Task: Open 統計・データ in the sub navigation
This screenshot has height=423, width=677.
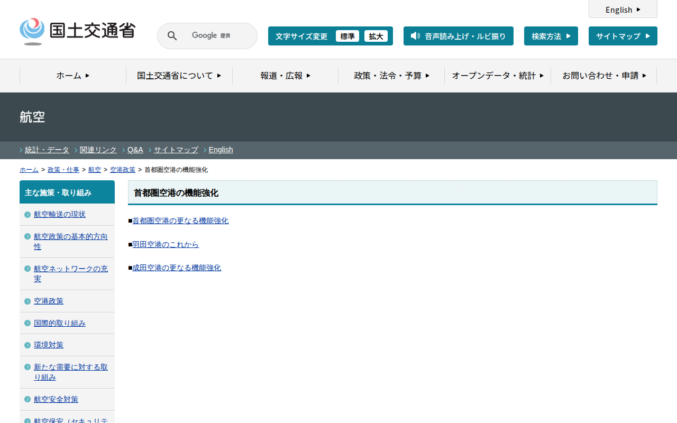Action: pyautogui.click(x=47, y=150)
